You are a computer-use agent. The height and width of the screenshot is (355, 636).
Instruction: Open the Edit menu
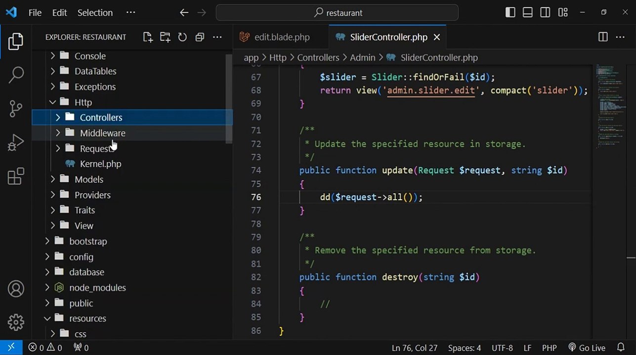[x=59, y=13]
